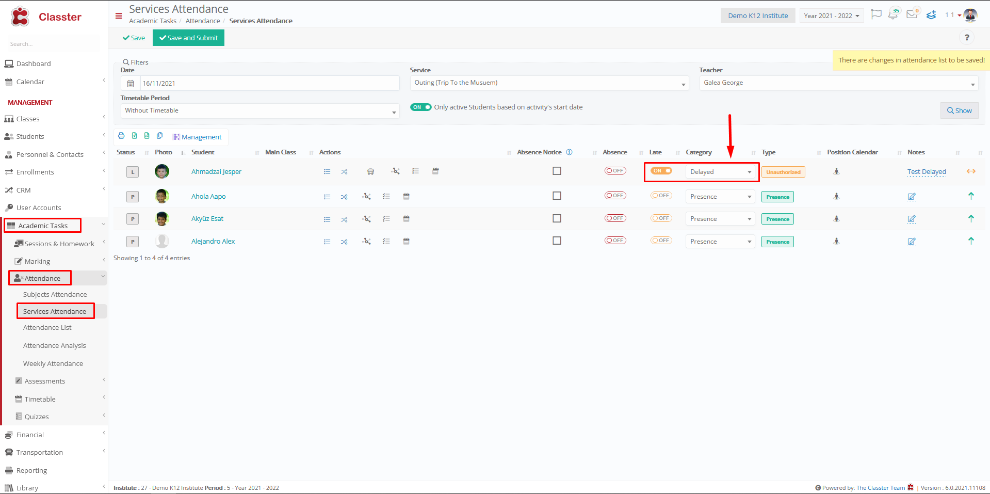Click the Date calendar picker icon

[131, 84]
